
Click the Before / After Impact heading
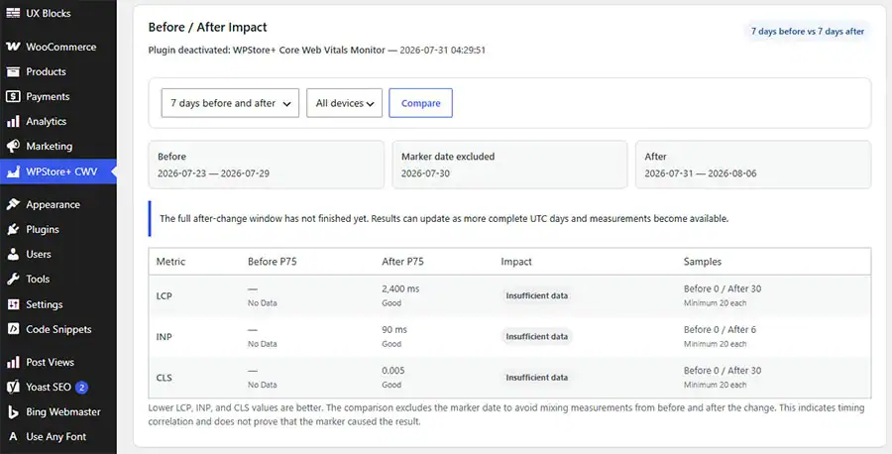pyautogui.click(x=207, y=27)
